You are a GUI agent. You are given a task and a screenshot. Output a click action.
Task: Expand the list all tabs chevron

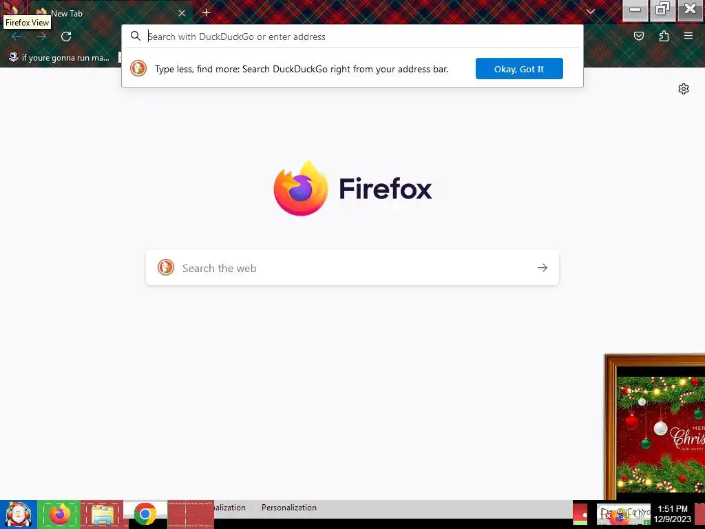(x=591, y=12)
